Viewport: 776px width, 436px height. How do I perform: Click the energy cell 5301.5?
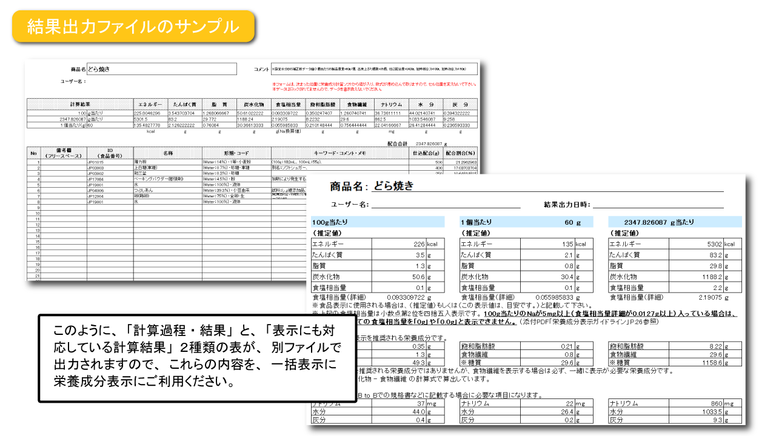[x=150, y=119]
